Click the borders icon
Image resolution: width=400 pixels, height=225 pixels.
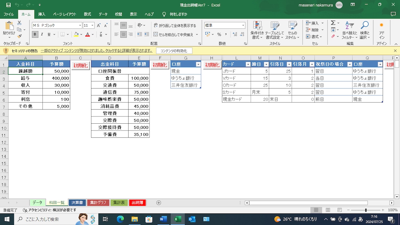coord(62,34)
